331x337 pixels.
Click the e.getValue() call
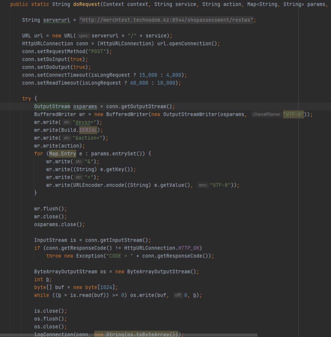[172, 185]
